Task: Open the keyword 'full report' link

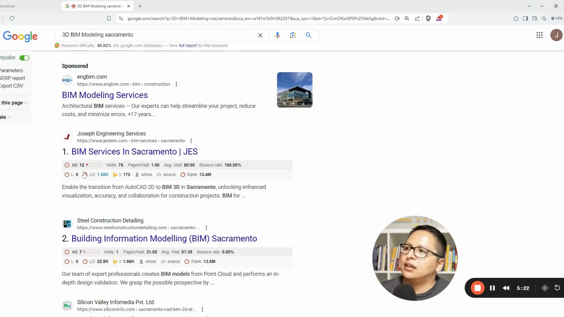Action: (188, 45)
